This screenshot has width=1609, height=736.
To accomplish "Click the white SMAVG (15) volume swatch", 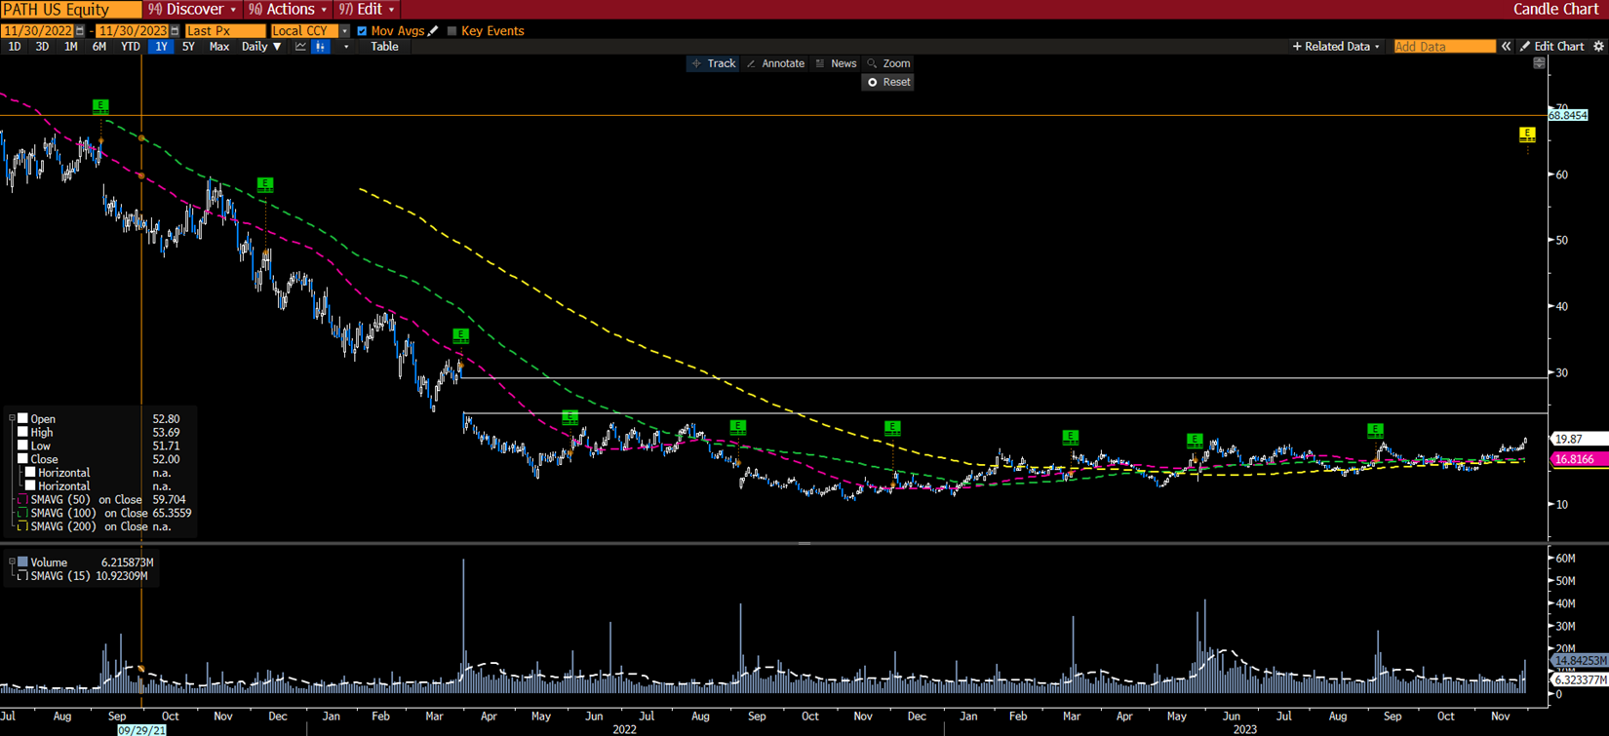I will pyautogui.click(x=22, y=576).
